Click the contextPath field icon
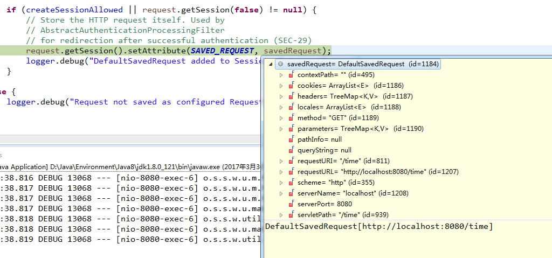552x258 pixels. (291, 75)
